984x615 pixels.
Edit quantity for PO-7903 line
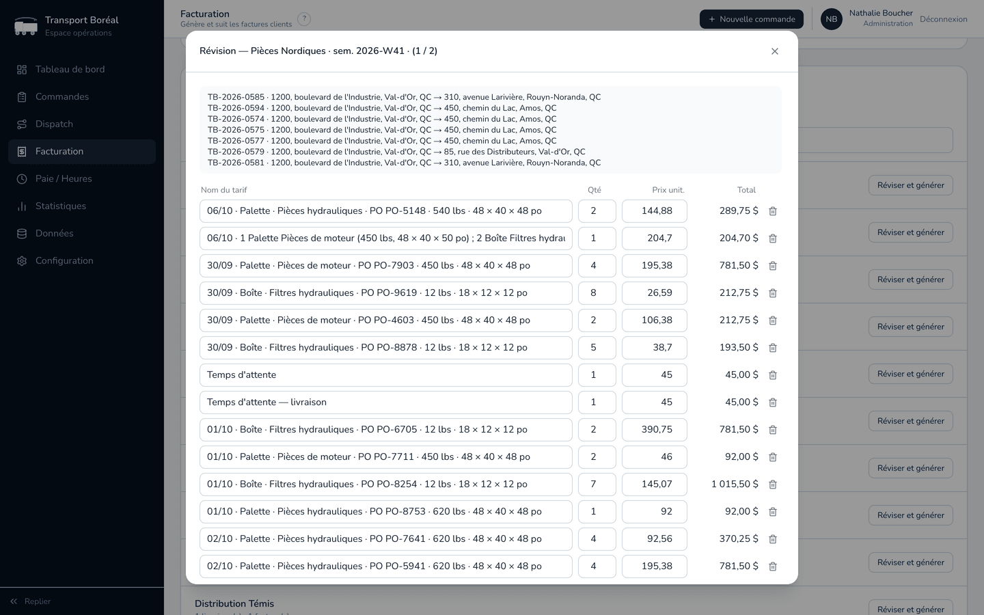coord(597,266)
